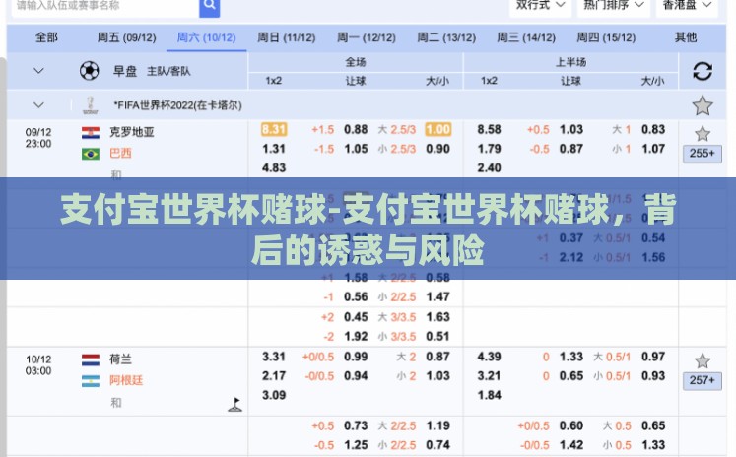Favorite the FIFA World Cup 2022 league star
The width and height of the screenshot is (736, 457).
pyautogui.click(x=703, y=105)
